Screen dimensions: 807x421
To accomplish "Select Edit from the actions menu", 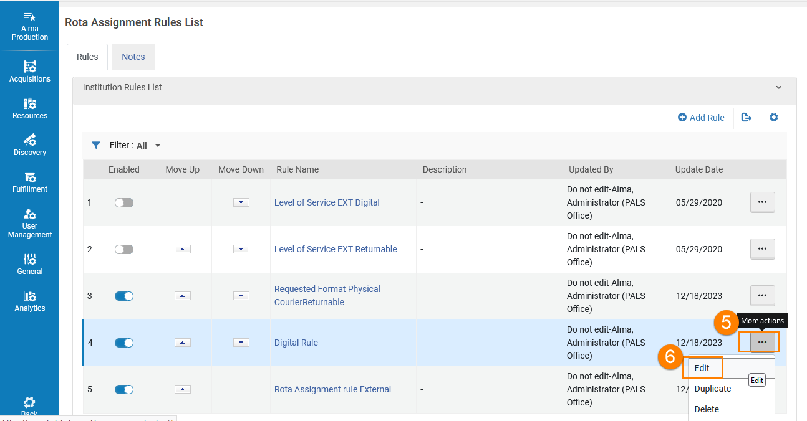I will pos(702,368).
